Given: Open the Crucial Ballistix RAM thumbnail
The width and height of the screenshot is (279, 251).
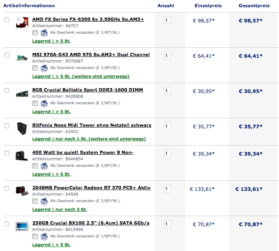Looking at the screenshot, I should tap(22, 93).
